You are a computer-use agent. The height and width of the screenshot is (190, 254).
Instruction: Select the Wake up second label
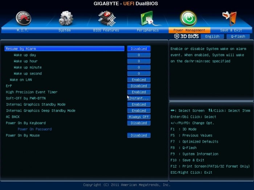click(x=28, y=73)
